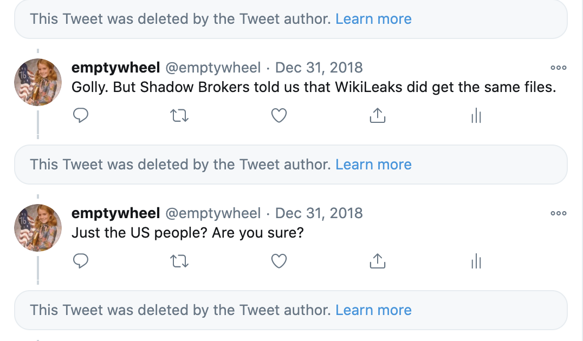This screenshot has width=583, height=341.
Task: Click Learn more in bottom deleted tweet notice
Action: (373, 310)
